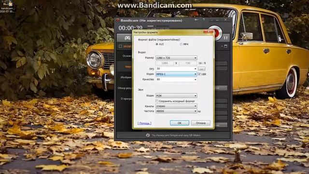The height and width of the screenshot is (174, 309).
Task: Click the 16 : 9 aspect ratio text
Action: (x=202, y=63)
